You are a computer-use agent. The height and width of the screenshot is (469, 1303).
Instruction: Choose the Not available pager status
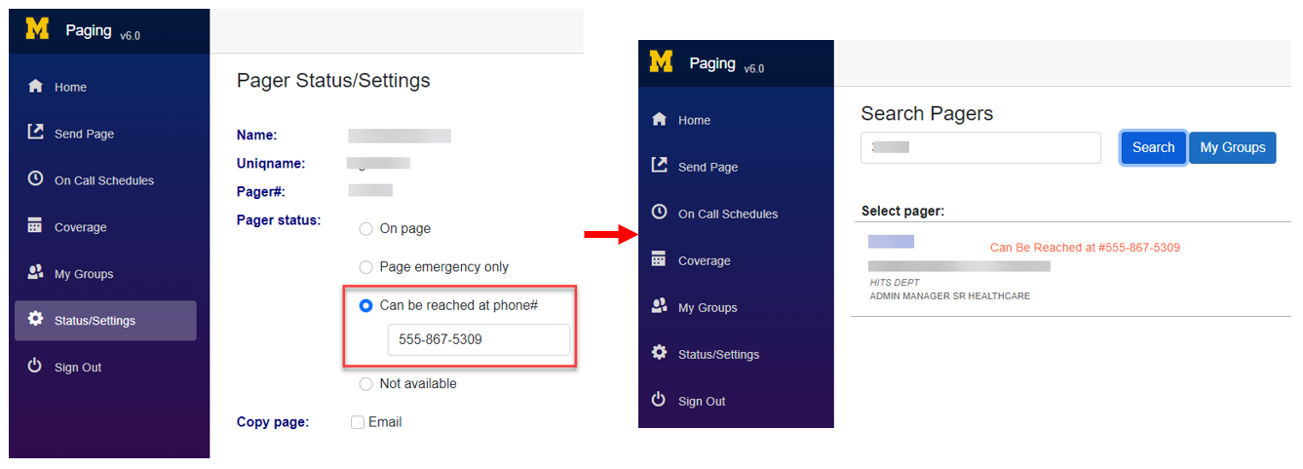coord(366,384)
